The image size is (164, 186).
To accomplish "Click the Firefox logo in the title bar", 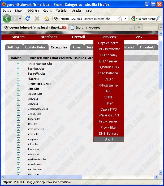I will 4,4.
